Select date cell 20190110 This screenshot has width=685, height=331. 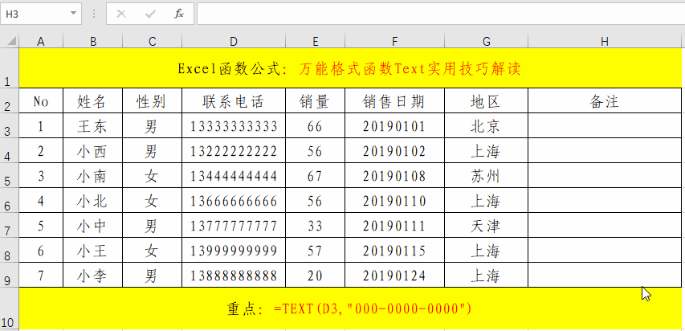(x=394, y=200)
